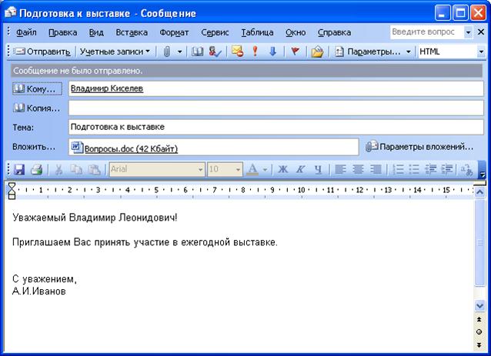Click the Save diskette icon

pos(19,170)
